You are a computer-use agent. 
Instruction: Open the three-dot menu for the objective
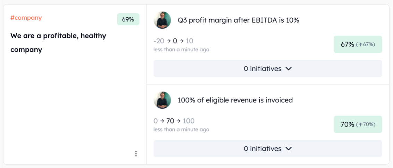pos(136,154)
